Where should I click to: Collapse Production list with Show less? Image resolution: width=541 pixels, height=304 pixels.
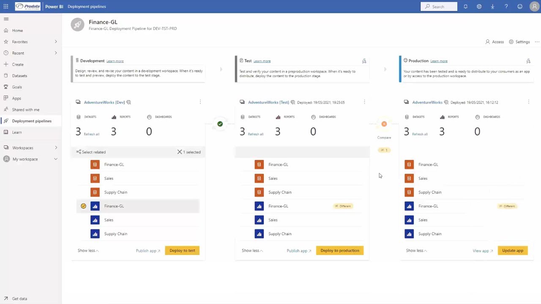pyautogui.click(x=416, y=250)
